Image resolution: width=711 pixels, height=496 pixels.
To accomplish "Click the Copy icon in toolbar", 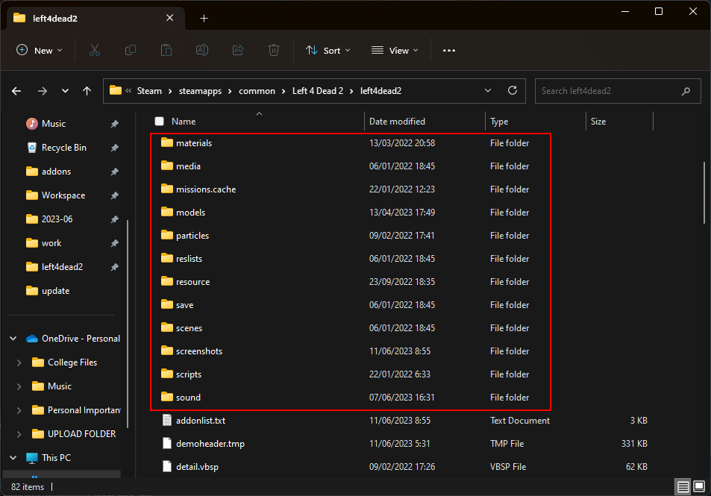I will (x=130, y=50).
